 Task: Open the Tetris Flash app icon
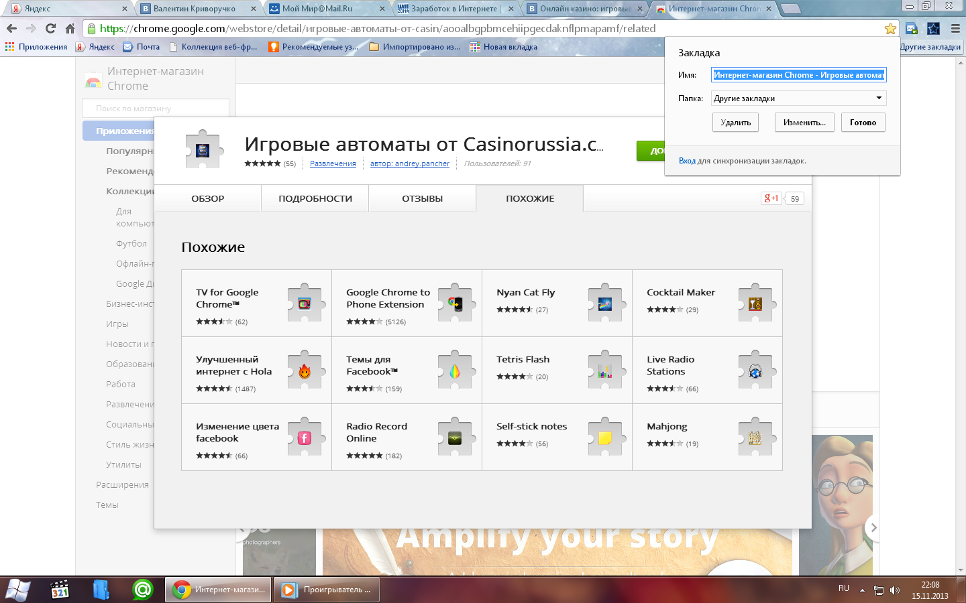coord(606,370)
